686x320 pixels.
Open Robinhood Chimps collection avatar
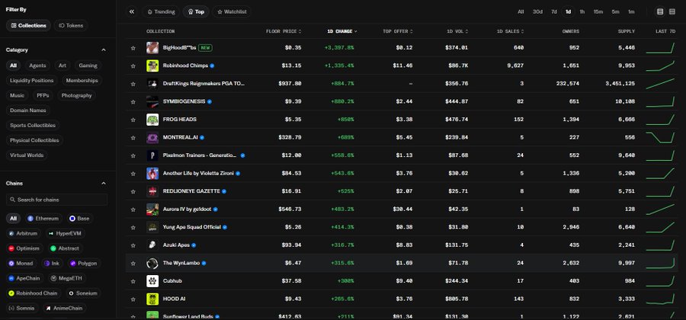(x=152, y=66)
